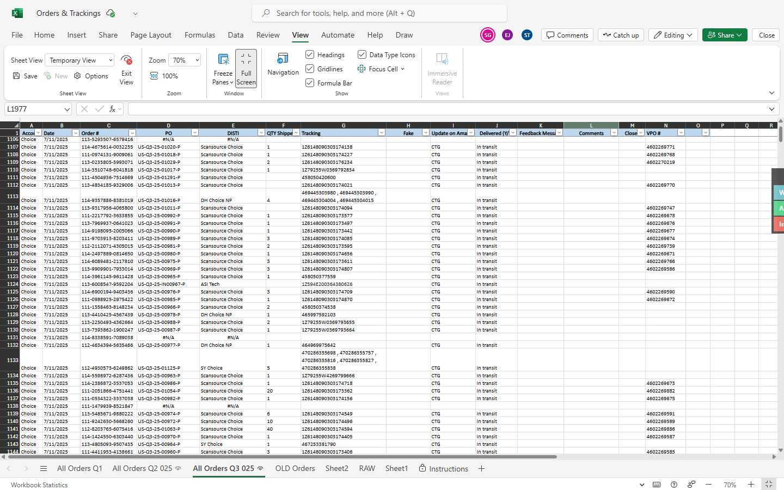This screenshot has height=490, width=784.
Task: Toggle the Data Type Icons checkbox
Action: tap(362, 54)
